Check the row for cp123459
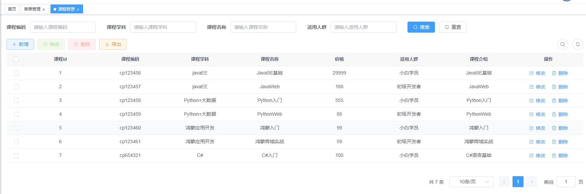This screenshot has height=194, width=586. point(16,114)
